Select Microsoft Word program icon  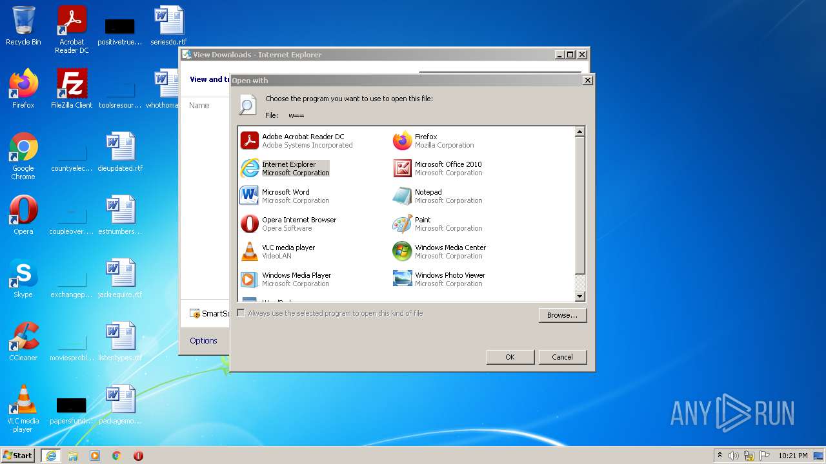click(249, 196)
